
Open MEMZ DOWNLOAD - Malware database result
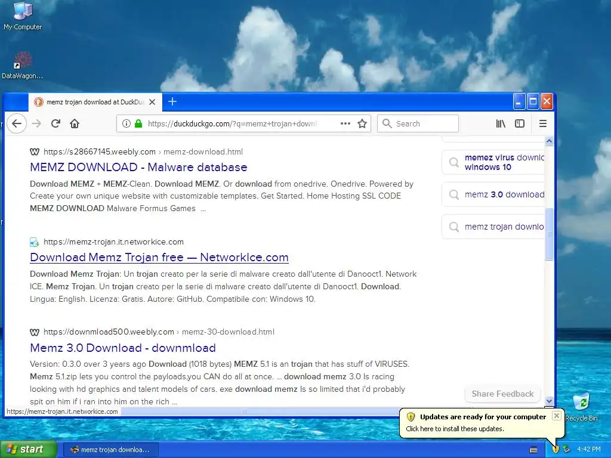[138, 167]
